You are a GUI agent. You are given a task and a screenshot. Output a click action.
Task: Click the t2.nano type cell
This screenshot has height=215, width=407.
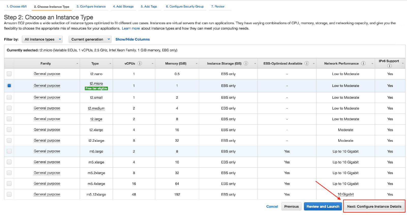tap(96, 74)
